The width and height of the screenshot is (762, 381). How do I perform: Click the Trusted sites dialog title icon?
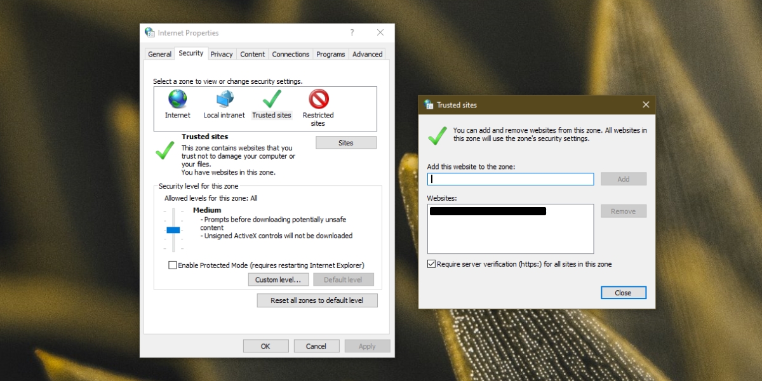click(429, 105)
